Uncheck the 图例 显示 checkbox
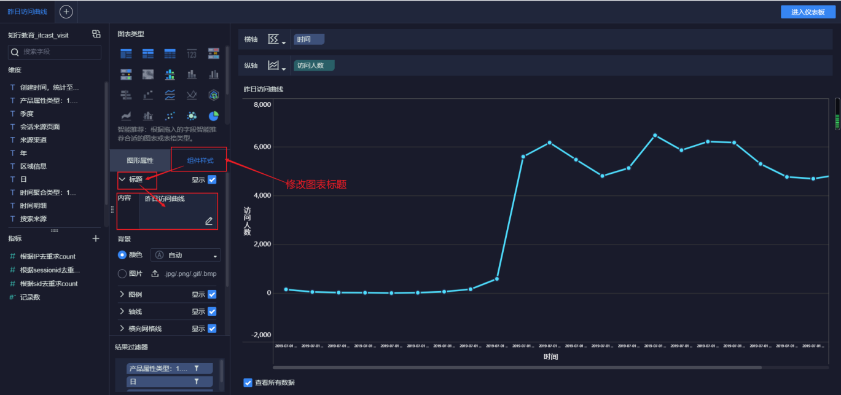 [x=212, y=294]
